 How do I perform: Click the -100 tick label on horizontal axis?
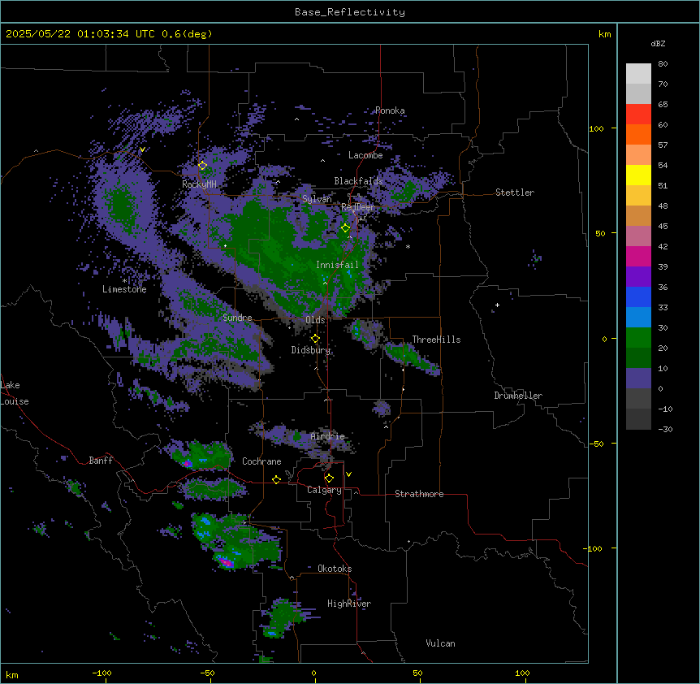(x=102, y=673)
